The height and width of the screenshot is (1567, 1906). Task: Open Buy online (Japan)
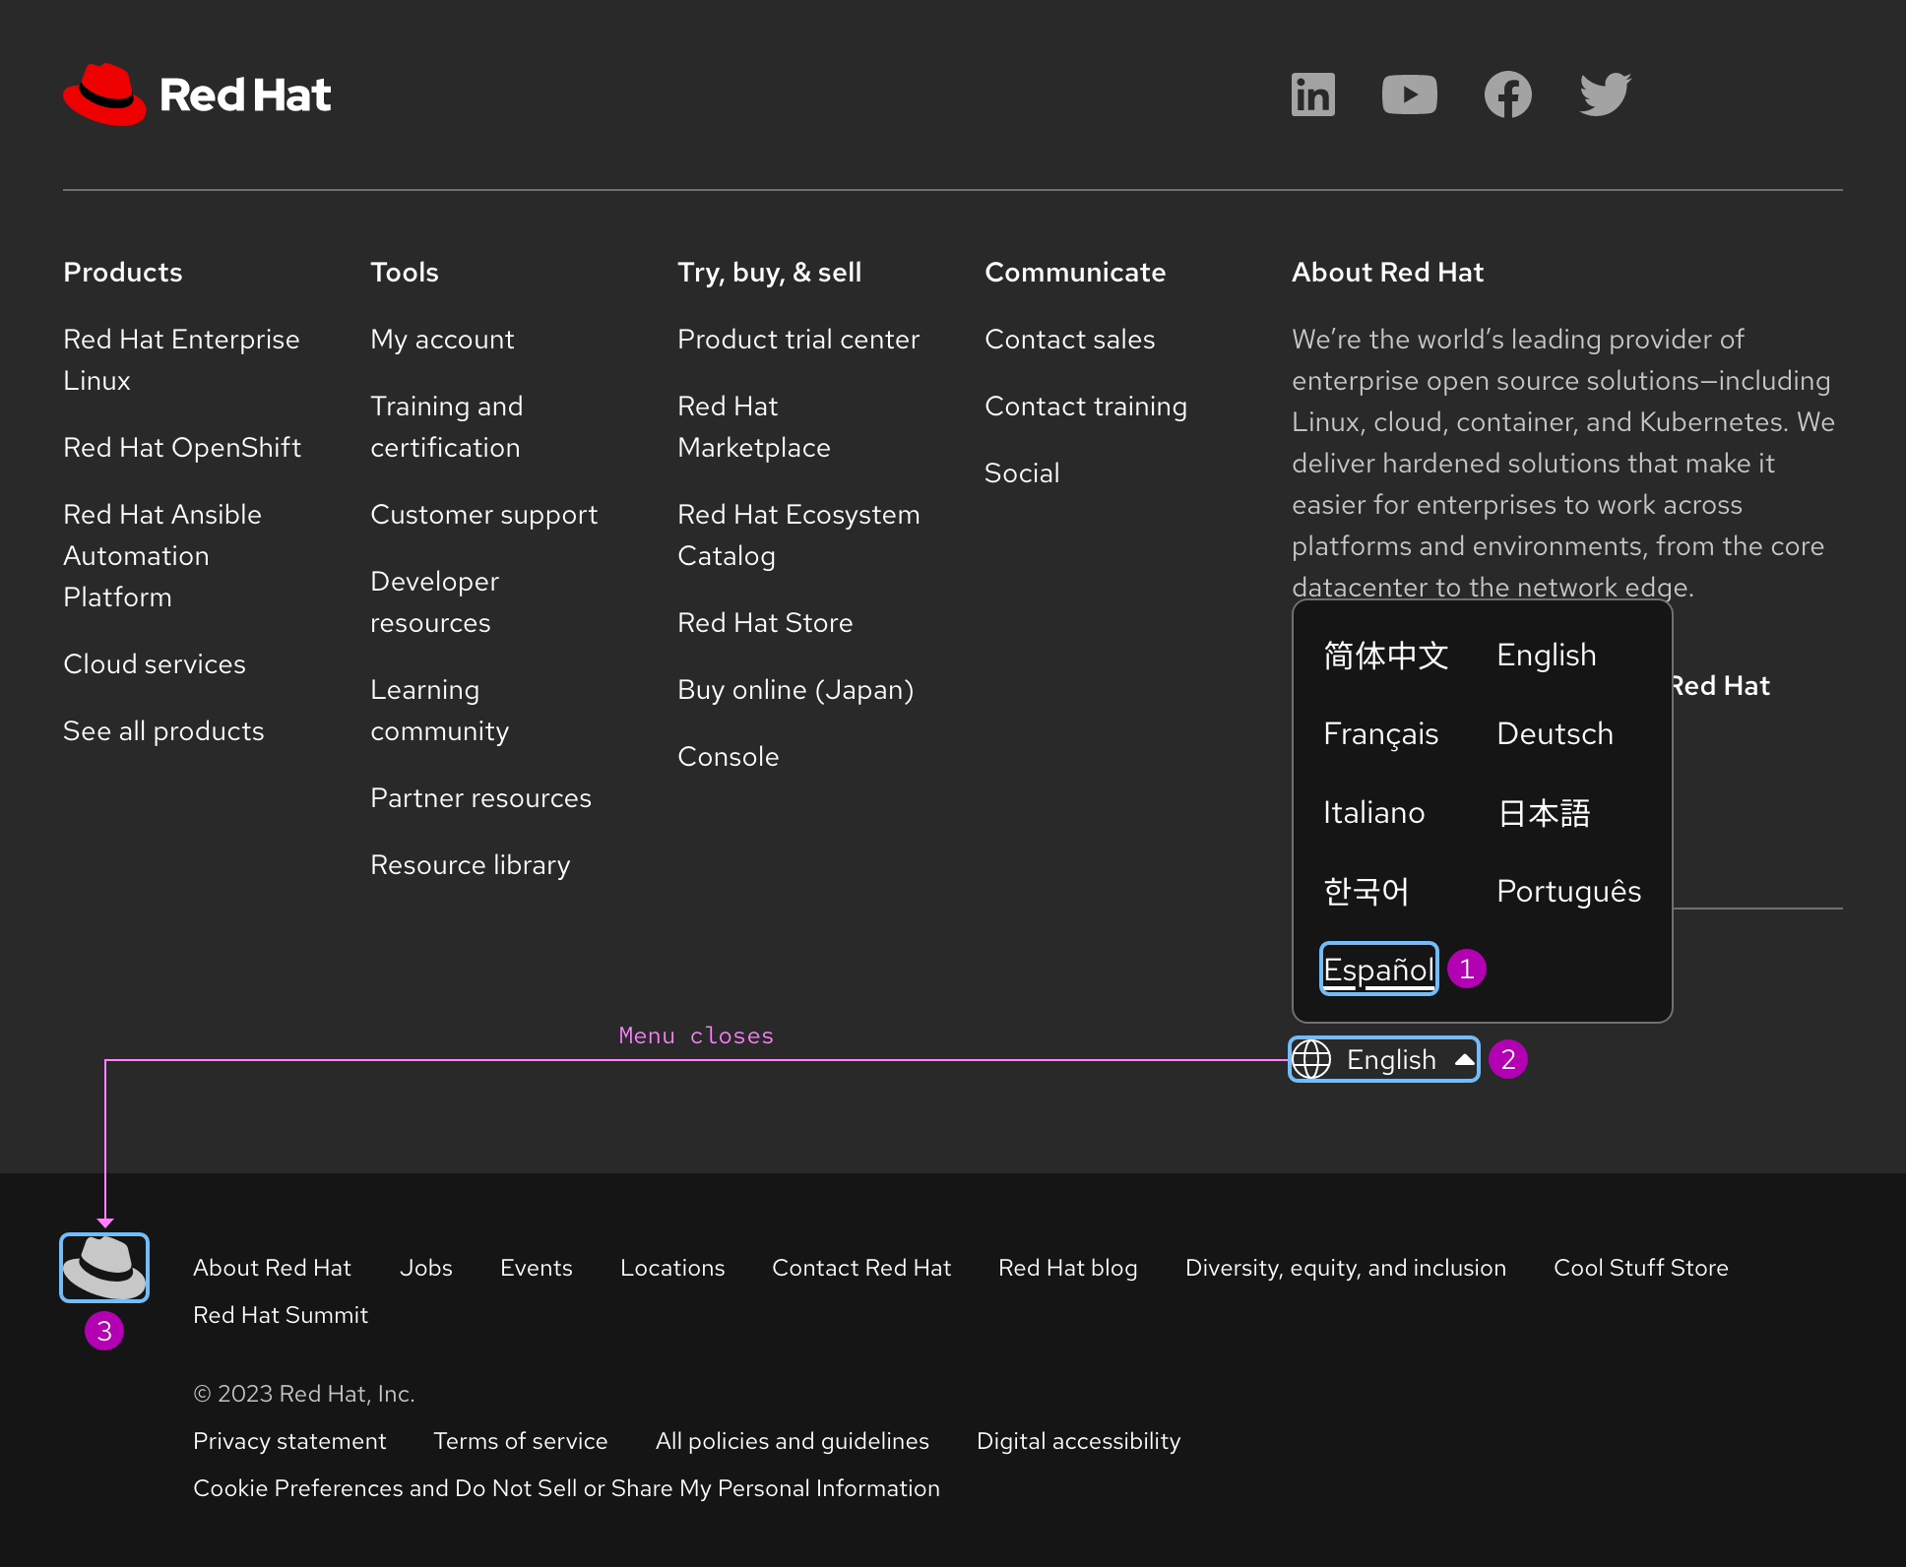(794, 689)
